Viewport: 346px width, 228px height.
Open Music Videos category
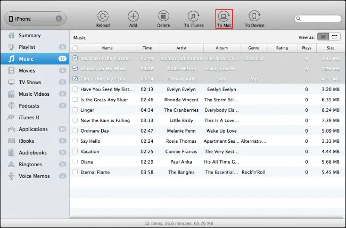[x=35, y=94]
